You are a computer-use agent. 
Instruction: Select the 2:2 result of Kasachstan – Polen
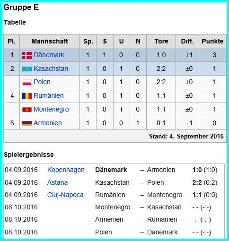coord(197,182)
